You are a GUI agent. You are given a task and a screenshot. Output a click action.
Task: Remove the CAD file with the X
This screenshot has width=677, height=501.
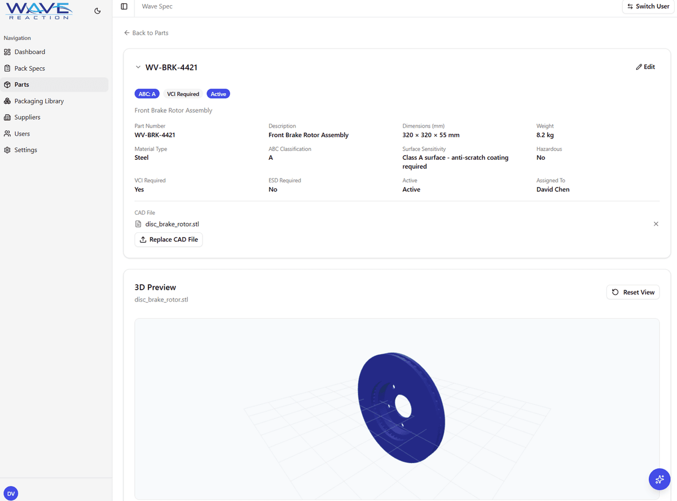point(656,224)
